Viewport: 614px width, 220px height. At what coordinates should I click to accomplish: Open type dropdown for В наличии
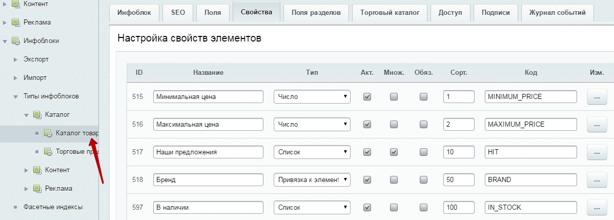pyautogui.click(x=312, y=208)
